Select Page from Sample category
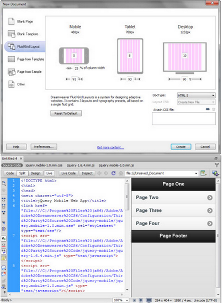 pyautogui.click(x=25, y=72)
